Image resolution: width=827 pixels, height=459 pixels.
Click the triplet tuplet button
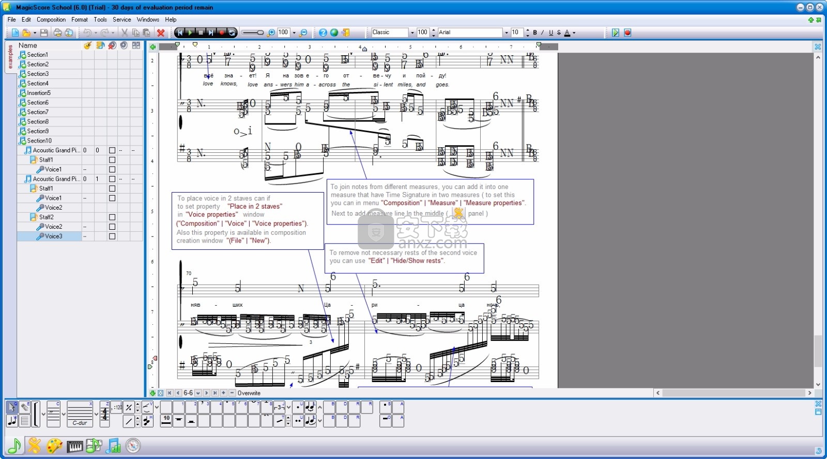tap(279, 407)
